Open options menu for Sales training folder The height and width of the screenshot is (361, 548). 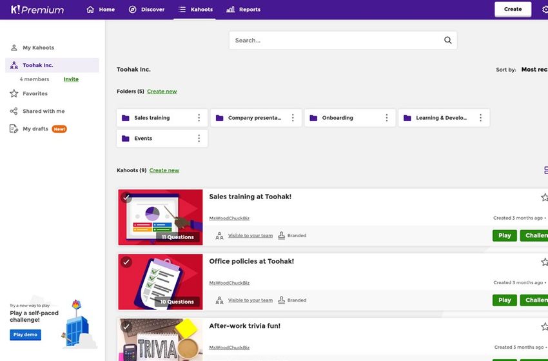coord(199,118)
